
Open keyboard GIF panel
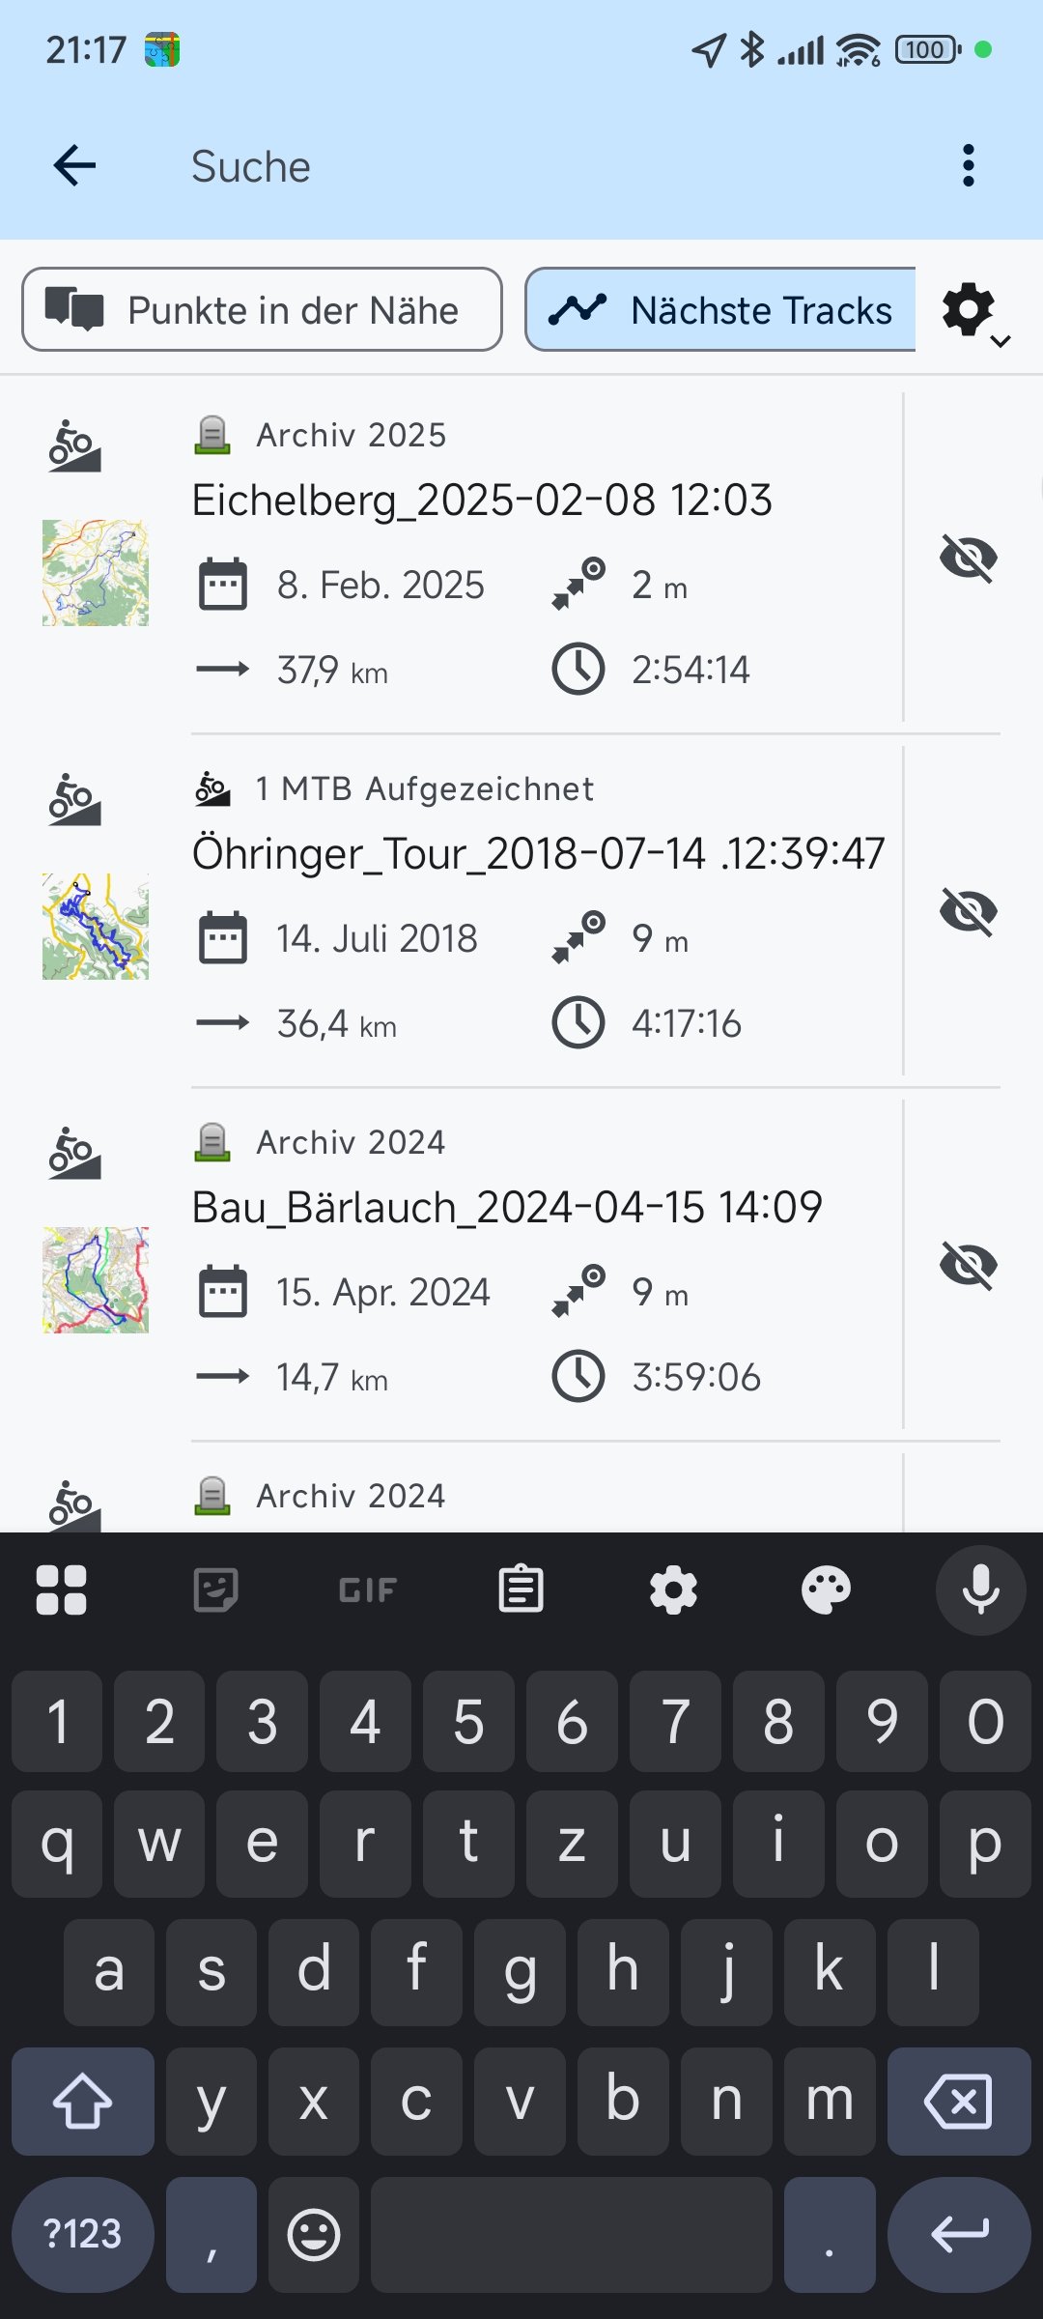(368, 1590)
